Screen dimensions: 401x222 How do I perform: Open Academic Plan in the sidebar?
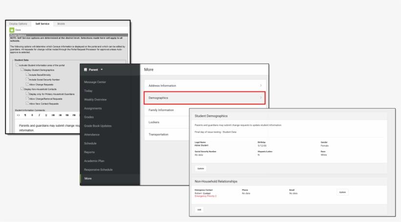94,161
